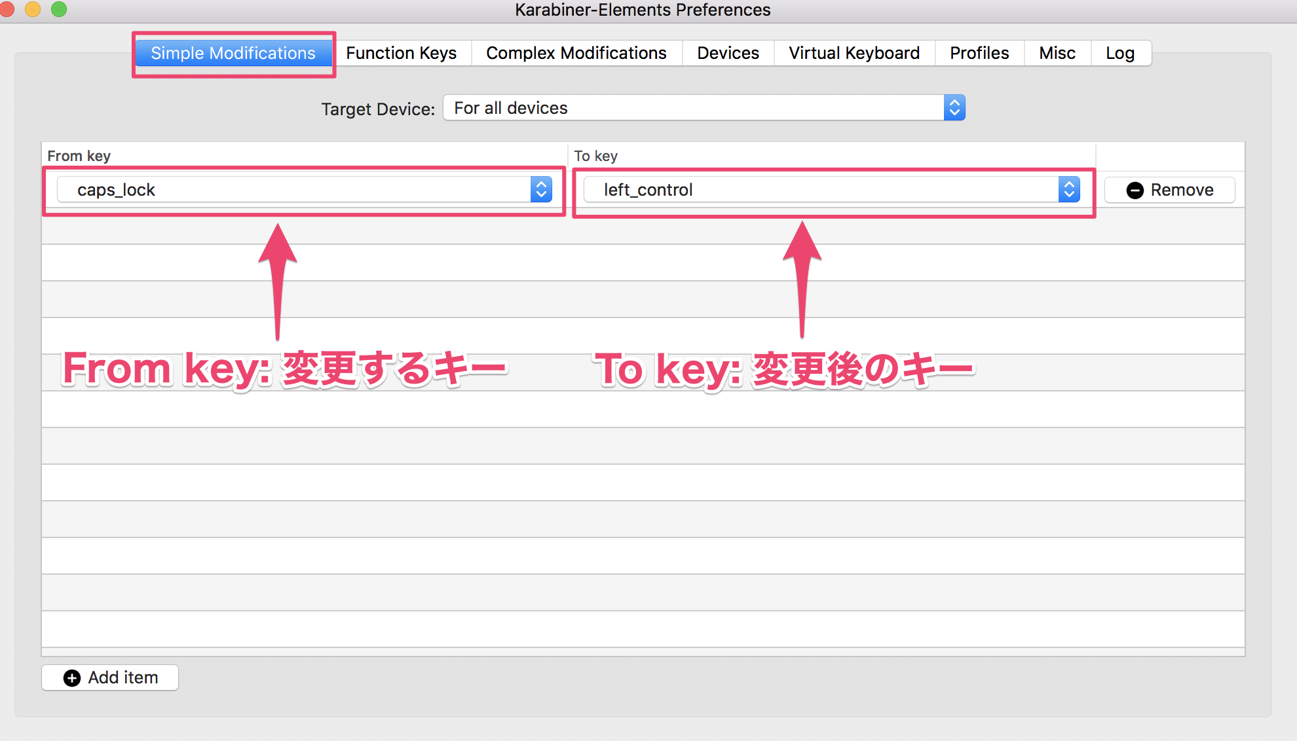View the Log tab

click(1120, 53)
